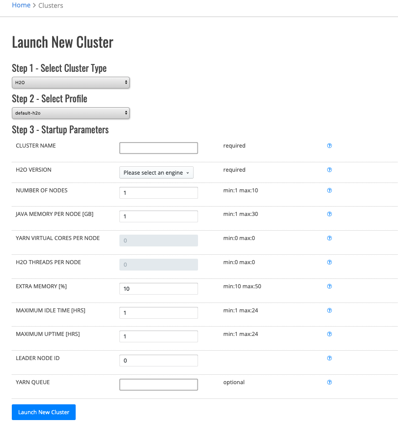Focus the Cluster Name input field
Image resolution: width=398 pixels, height=424 pixels.
159,148
